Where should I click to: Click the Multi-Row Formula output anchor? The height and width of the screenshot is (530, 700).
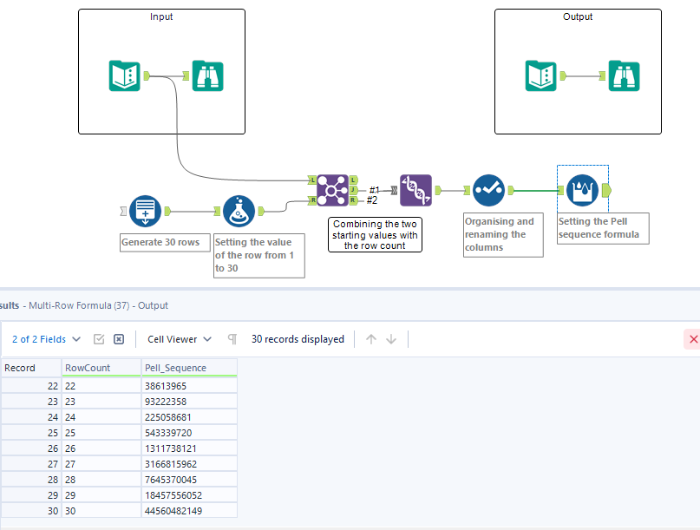[606, 191]
